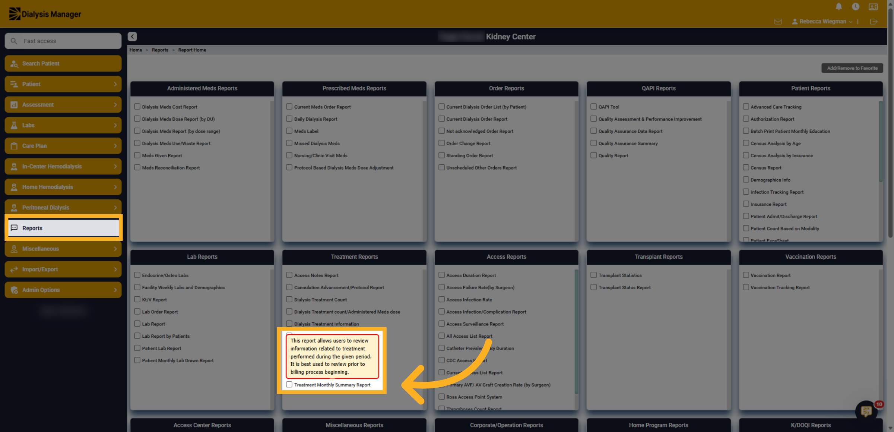The width and height of the screenshot is (894, 432).
Task: Click the notification bell icon
Action: [839, 6]
